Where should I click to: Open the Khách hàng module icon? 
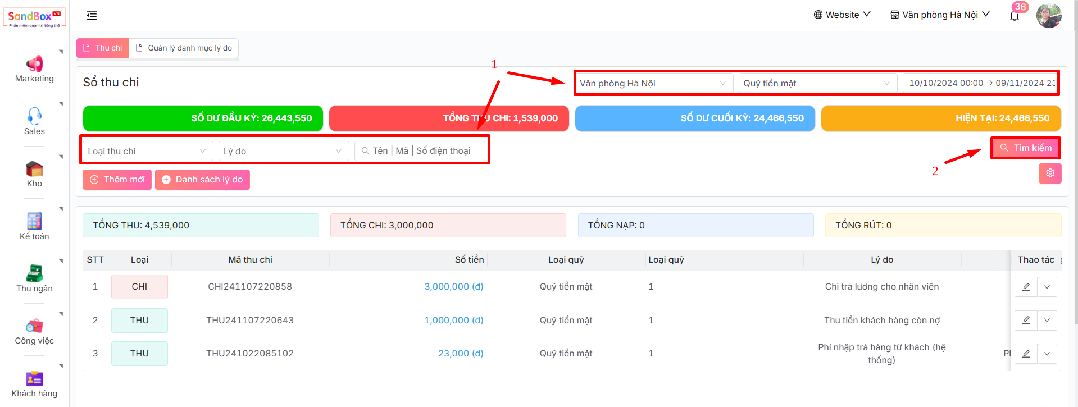pyautogui.click(x=34, y=378)
